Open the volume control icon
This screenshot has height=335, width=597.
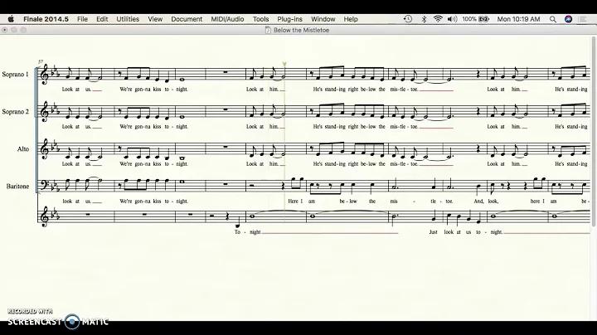point(452,19)
